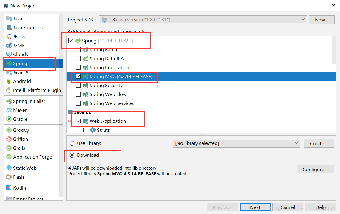Click the Create... library button
Viewport: 340px width, 214px height.
pos(319,143)
